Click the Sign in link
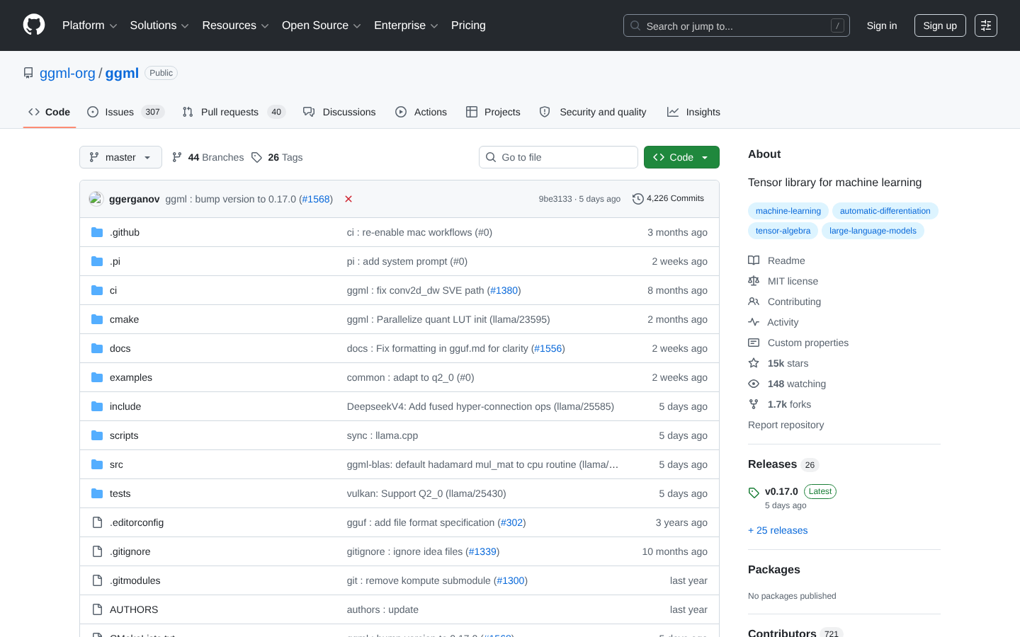1020x637 pixels. [x=882, y=25]
